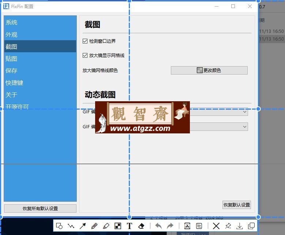The image size is (285, 235).
Task: Click the 更改颜色 button
Action: (209, 70)
